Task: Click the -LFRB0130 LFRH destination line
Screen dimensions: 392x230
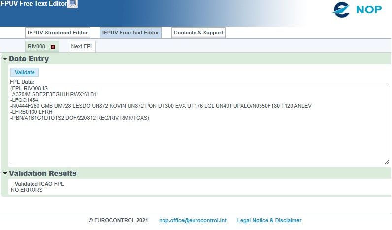Action: pos(32,112)
